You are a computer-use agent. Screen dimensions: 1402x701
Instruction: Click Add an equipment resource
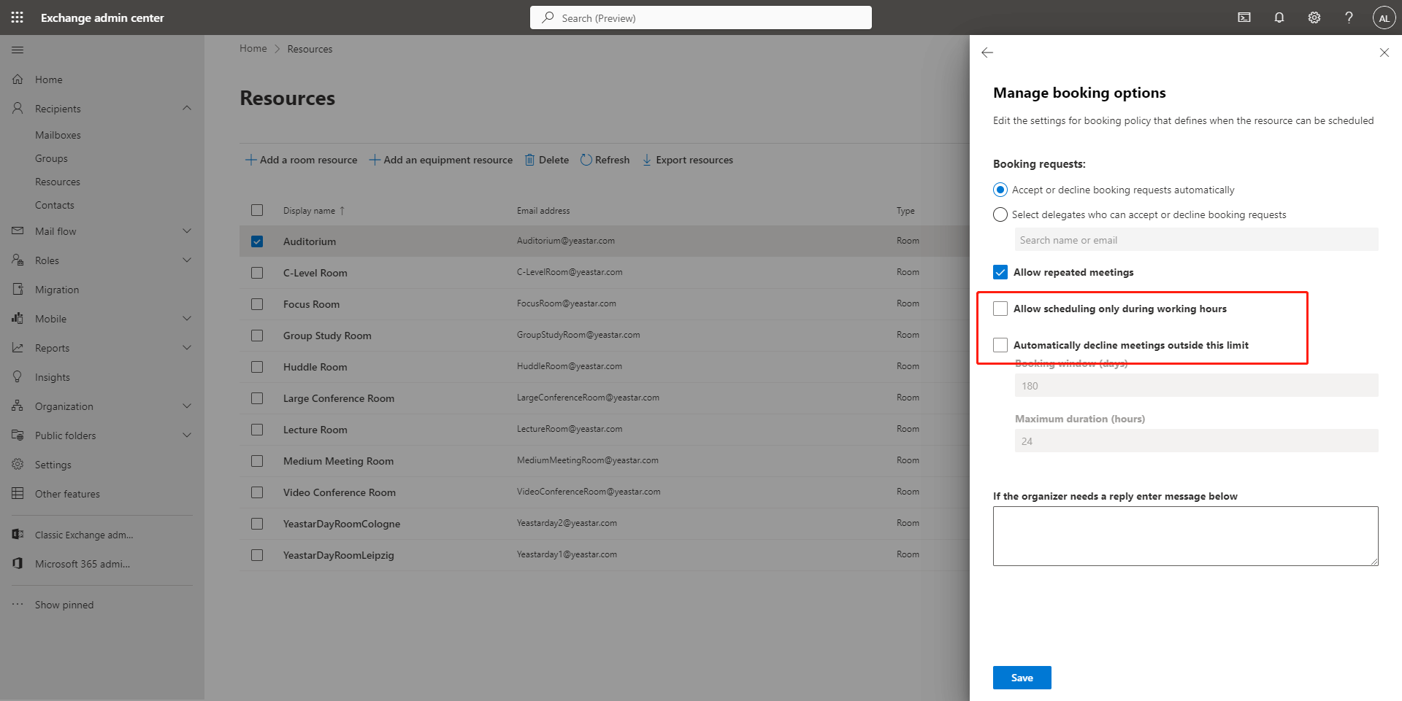[x=440, y=160]
